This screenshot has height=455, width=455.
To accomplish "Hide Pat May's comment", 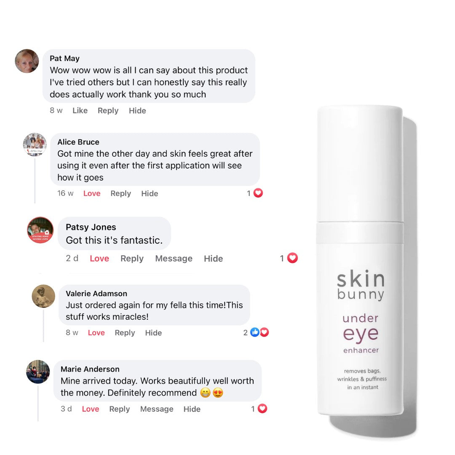I will [137, 110].
